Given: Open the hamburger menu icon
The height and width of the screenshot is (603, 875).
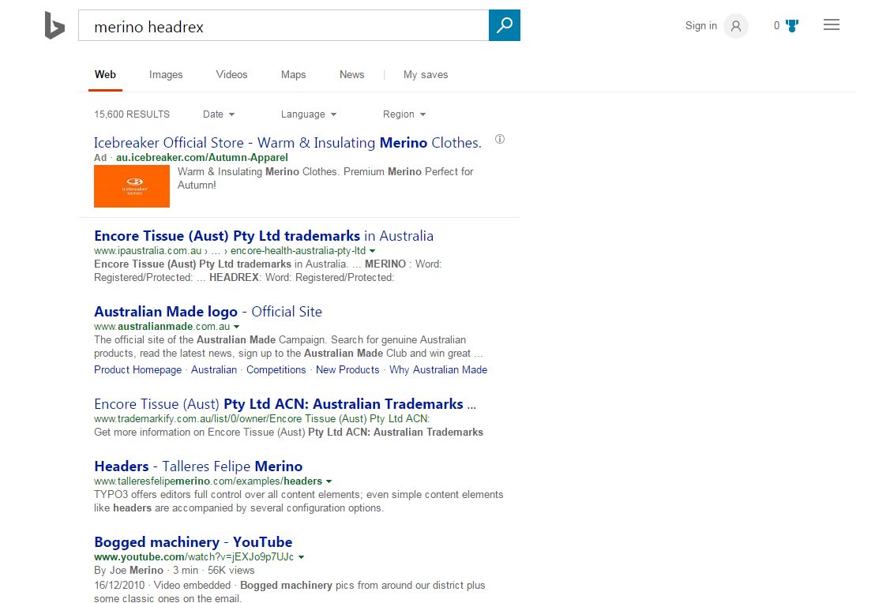Looking at the screenshot, I should coord(832,24).
